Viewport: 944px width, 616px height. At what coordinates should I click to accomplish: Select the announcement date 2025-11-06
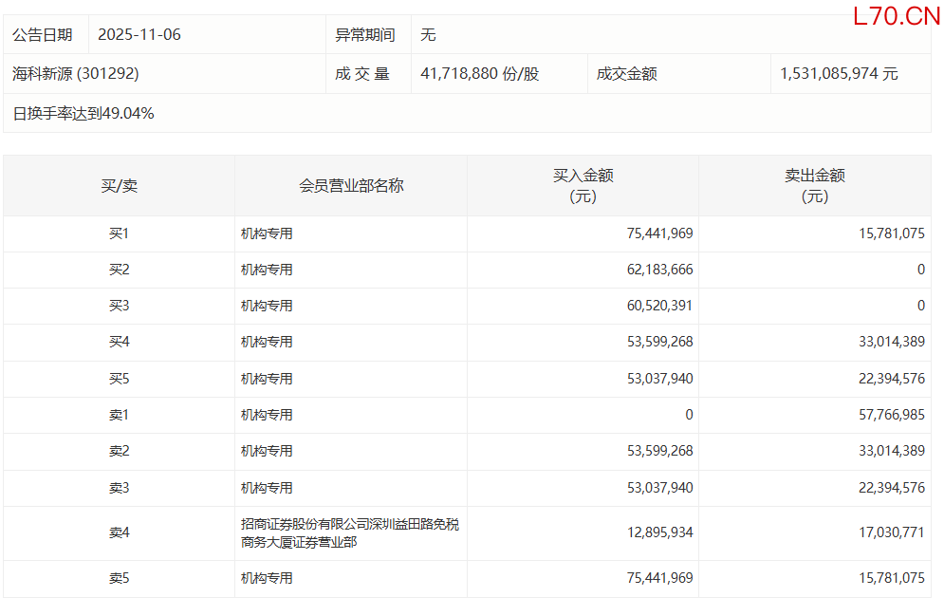coord(139,34)
